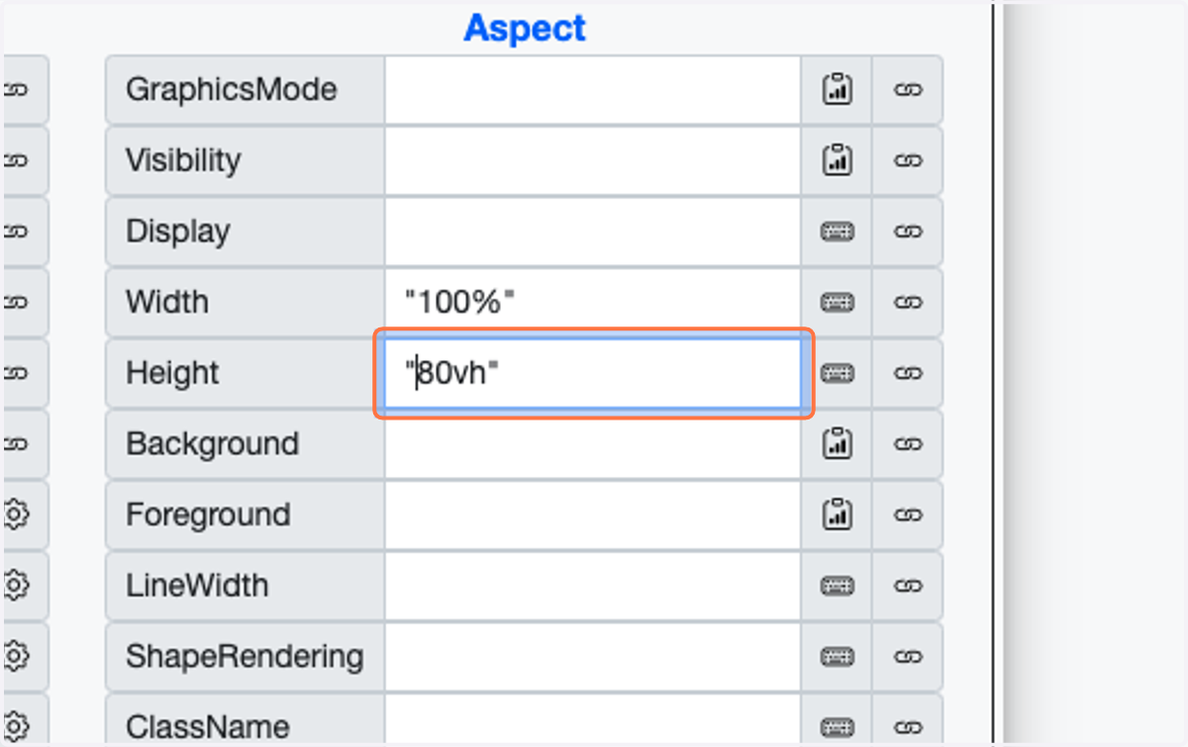1188x747 pixels.
Task: Click the link icon in GraphicsMode row
Action: [908, 89]
